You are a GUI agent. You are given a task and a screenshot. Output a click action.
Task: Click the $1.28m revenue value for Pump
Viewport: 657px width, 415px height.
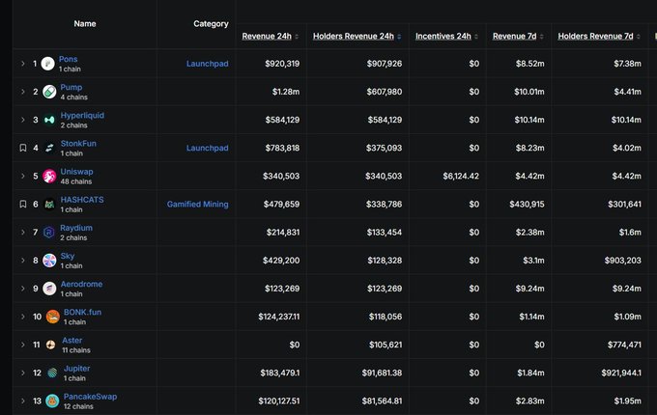tap(286, 92)
